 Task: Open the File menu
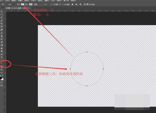click(7, 1)
